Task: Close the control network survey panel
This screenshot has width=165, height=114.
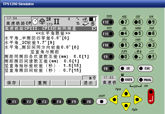Action: [x=94, y=29]
